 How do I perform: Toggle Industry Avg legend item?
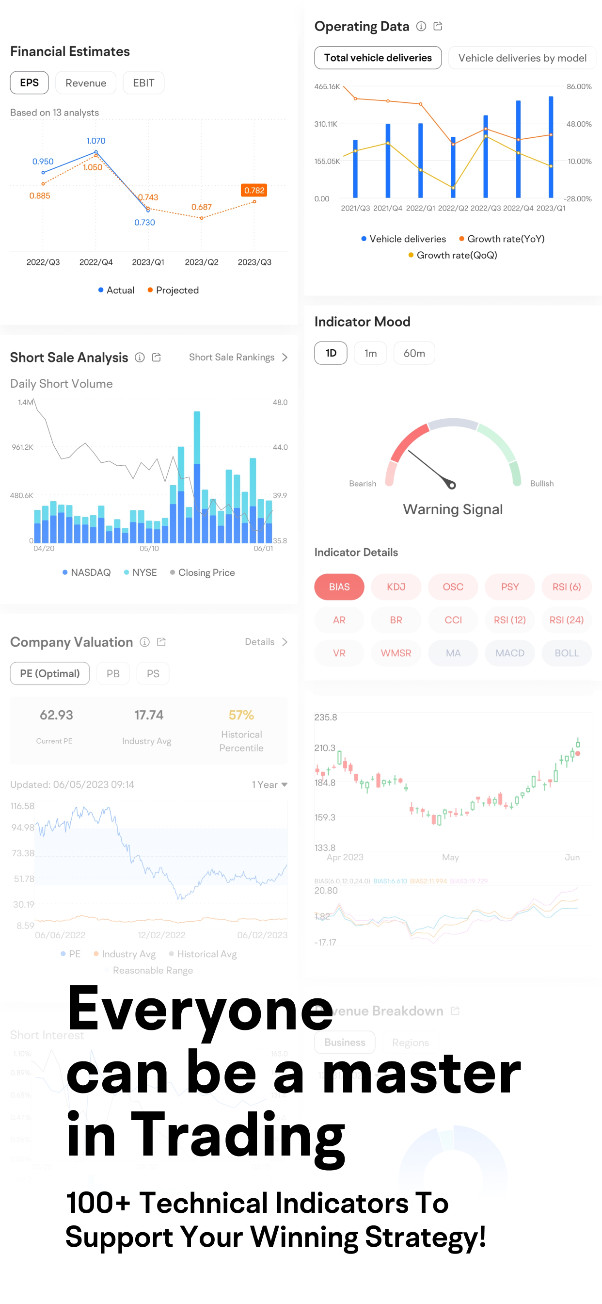click(125, 954)
